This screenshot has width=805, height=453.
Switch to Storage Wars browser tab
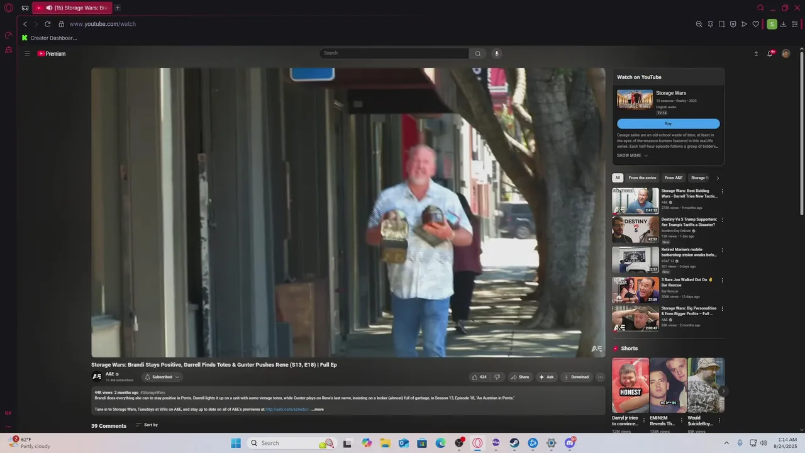tap(72, 8)
